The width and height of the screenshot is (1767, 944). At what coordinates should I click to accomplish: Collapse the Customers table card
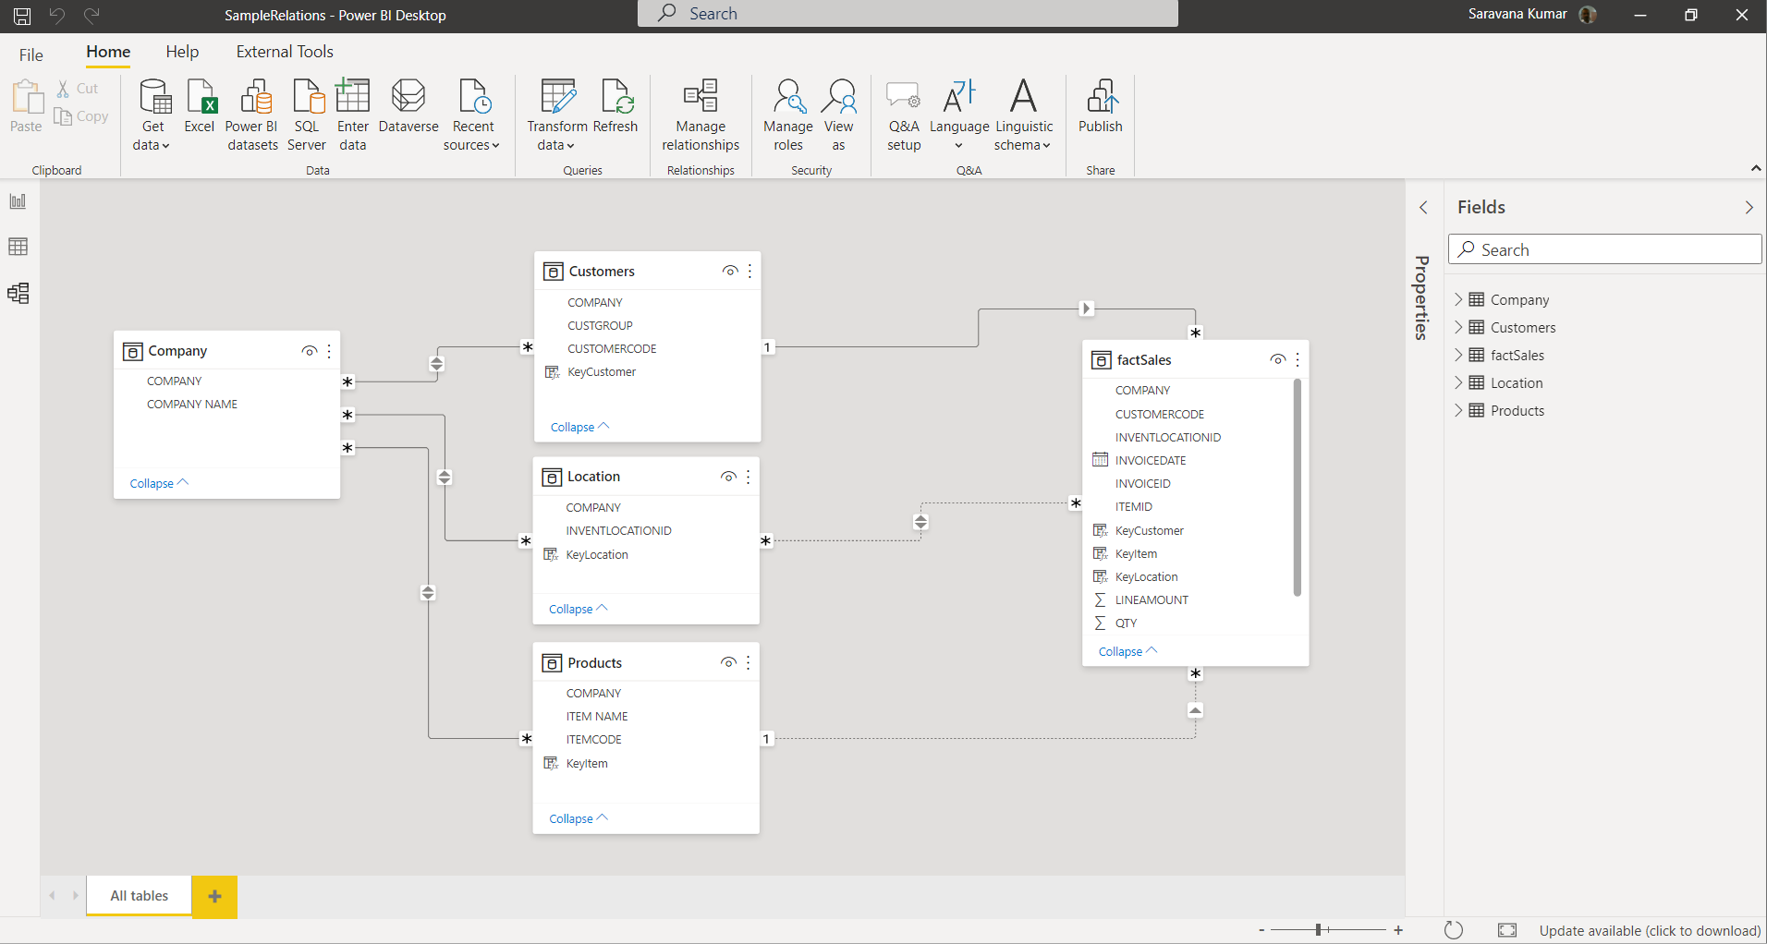point(579,427)
